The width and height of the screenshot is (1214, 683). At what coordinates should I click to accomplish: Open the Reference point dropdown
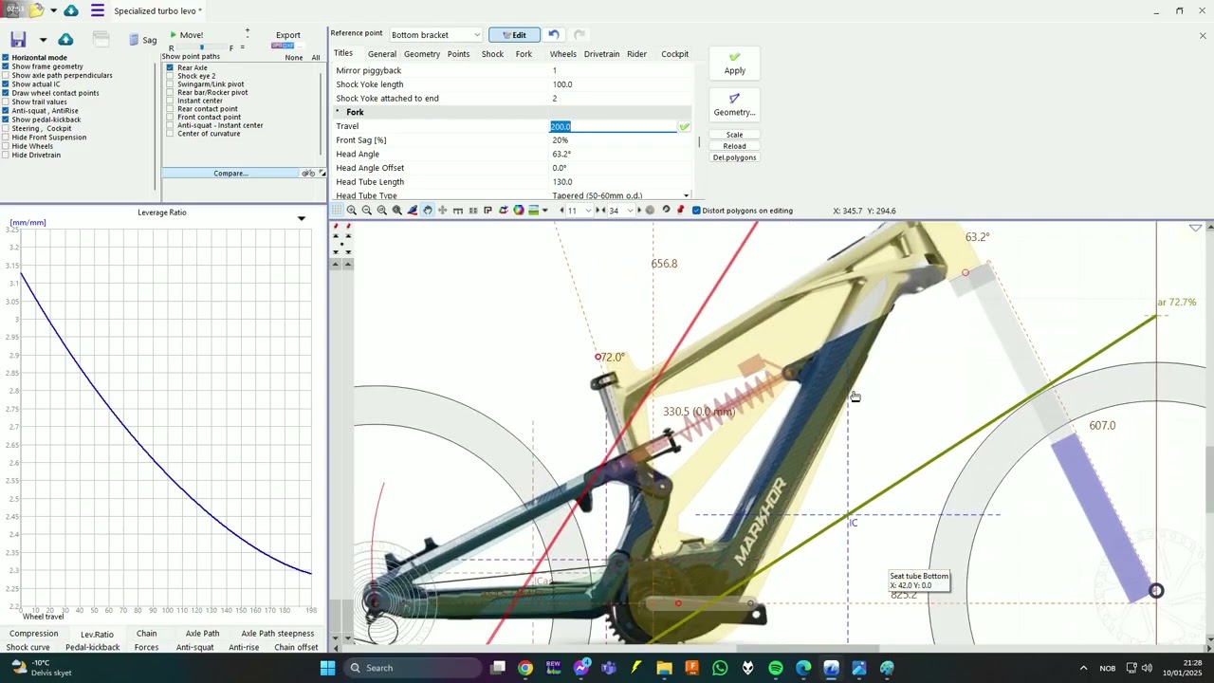pos(436,35)
